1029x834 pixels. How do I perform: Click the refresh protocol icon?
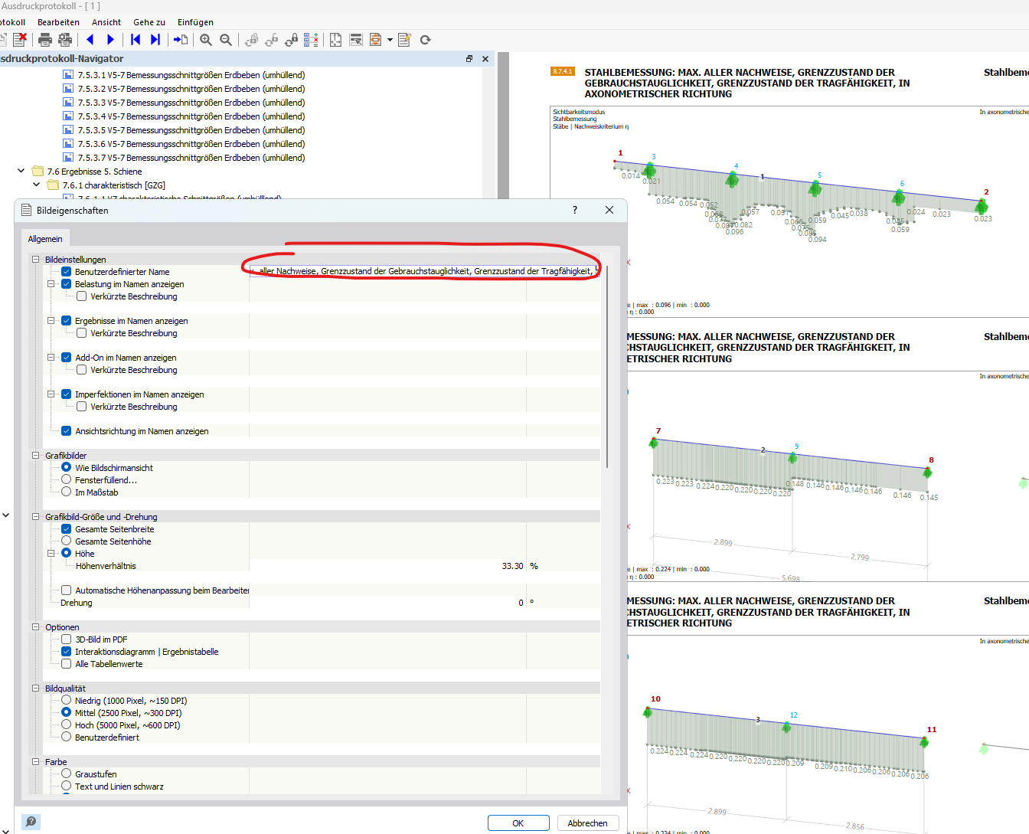click(426, 40)
